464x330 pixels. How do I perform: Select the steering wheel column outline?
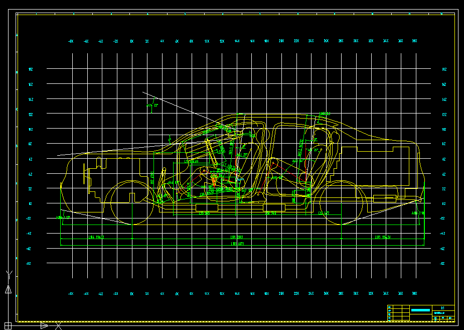(211, 152)
